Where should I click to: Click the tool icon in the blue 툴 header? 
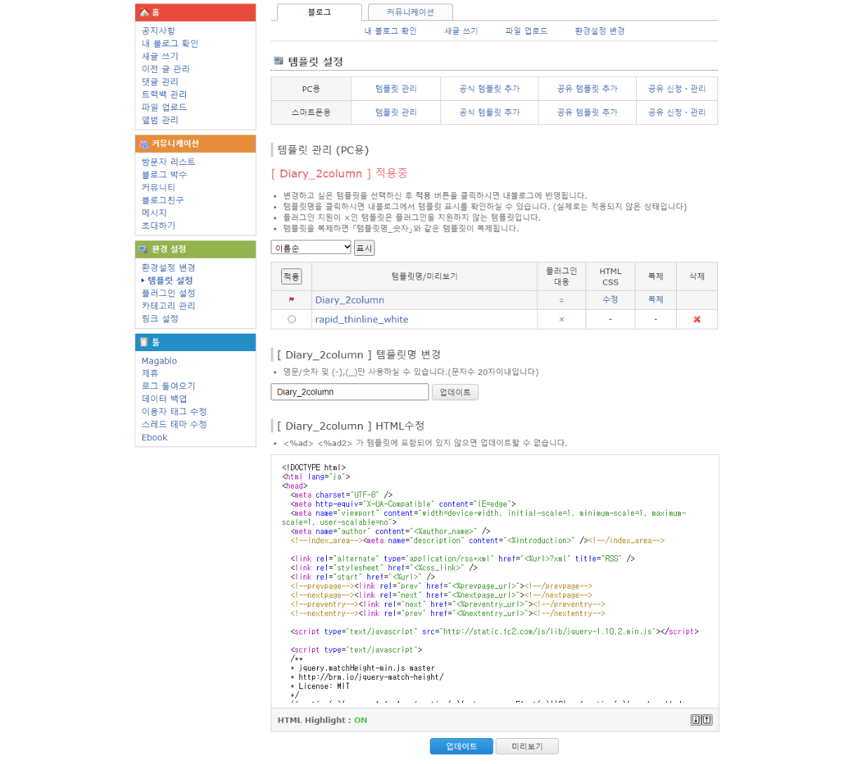tap(144, 342)
